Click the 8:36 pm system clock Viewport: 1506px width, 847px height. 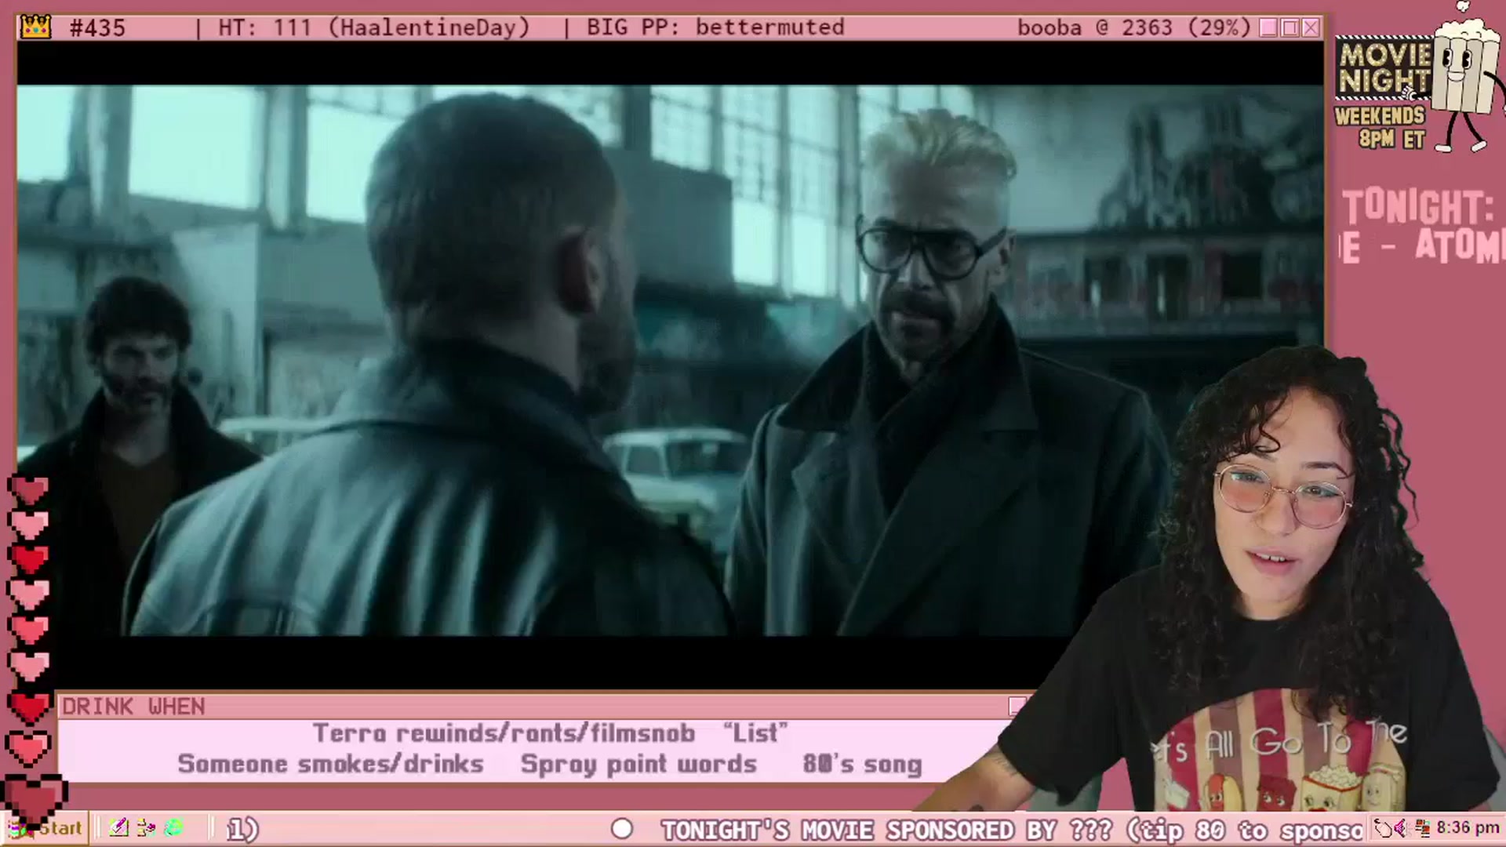tap(1468, 827)
